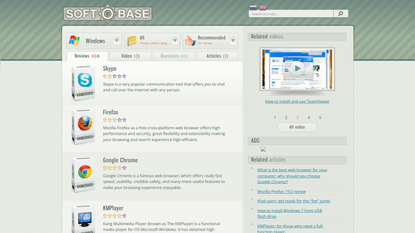
Task: Open Mozilla Firefox 19.0 review article
Action: click(281, 191)
